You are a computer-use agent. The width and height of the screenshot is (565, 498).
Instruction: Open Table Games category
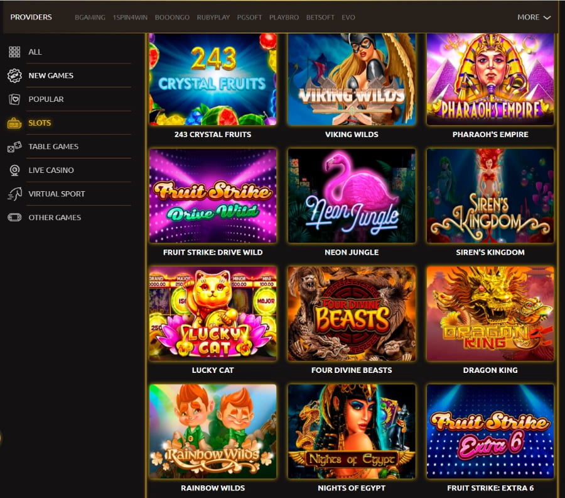[x=53, y=147]
